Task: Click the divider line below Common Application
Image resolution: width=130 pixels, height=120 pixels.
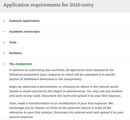Action: [70, 26]
